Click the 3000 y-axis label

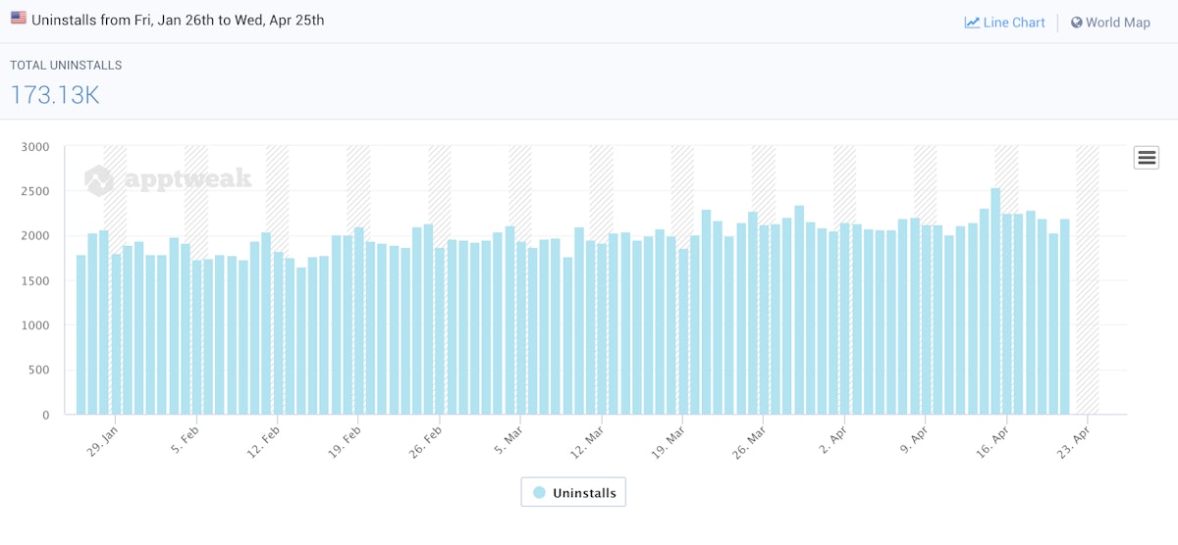tap(35, 147)
